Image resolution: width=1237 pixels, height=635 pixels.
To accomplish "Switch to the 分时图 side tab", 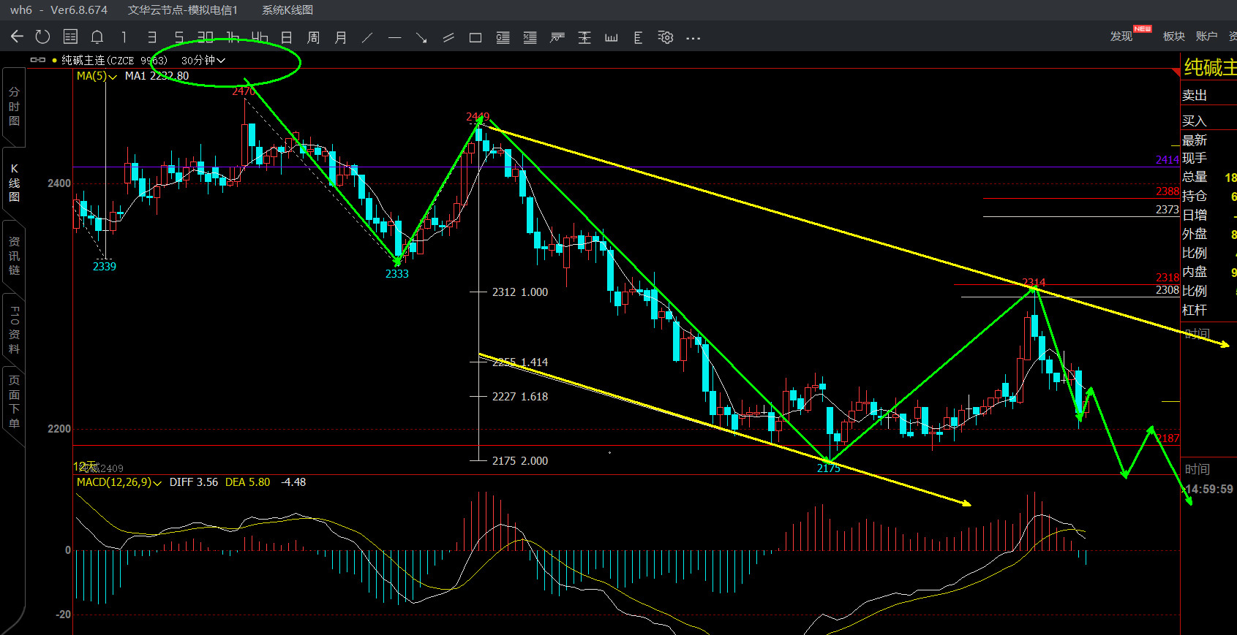I will pyautogui.click(x=14, y=107).
